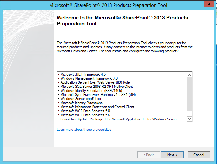Image resolution: width=217 pixels, height=164 pixels.
Task: Click the list scrollbar down arrow
Action: click(x=189, y=119)
